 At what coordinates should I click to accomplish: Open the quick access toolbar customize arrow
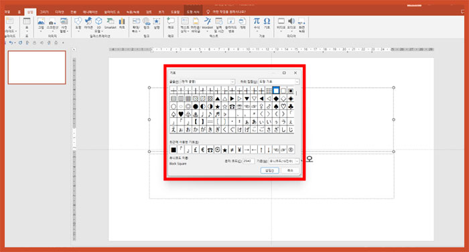coord(63,43)
